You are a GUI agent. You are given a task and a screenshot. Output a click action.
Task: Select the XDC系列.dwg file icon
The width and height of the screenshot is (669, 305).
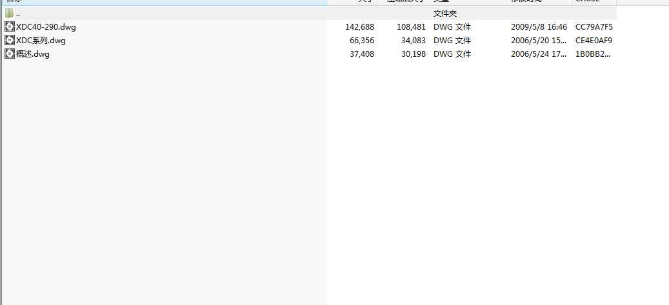9,41
